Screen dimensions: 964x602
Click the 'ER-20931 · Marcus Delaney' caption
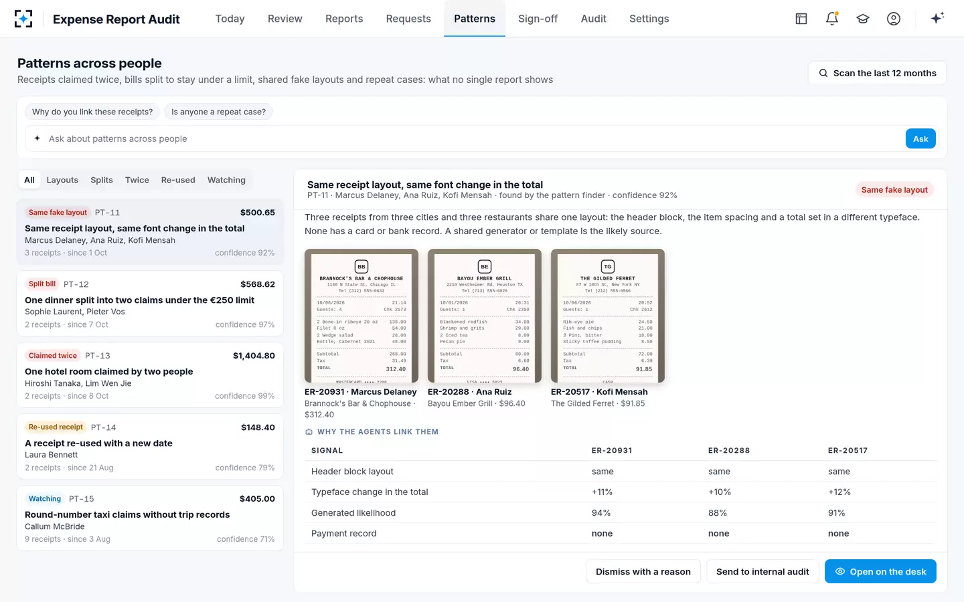point(361,392)
